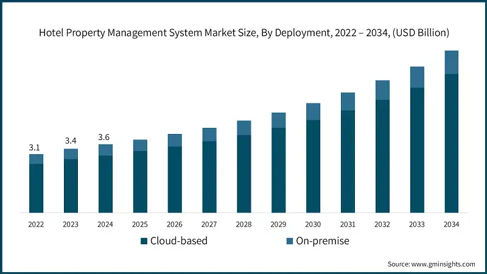This screenshot has width=487, height=274.
Task: Select the 2032 On-premise bar segment
Action: (382, 90)
